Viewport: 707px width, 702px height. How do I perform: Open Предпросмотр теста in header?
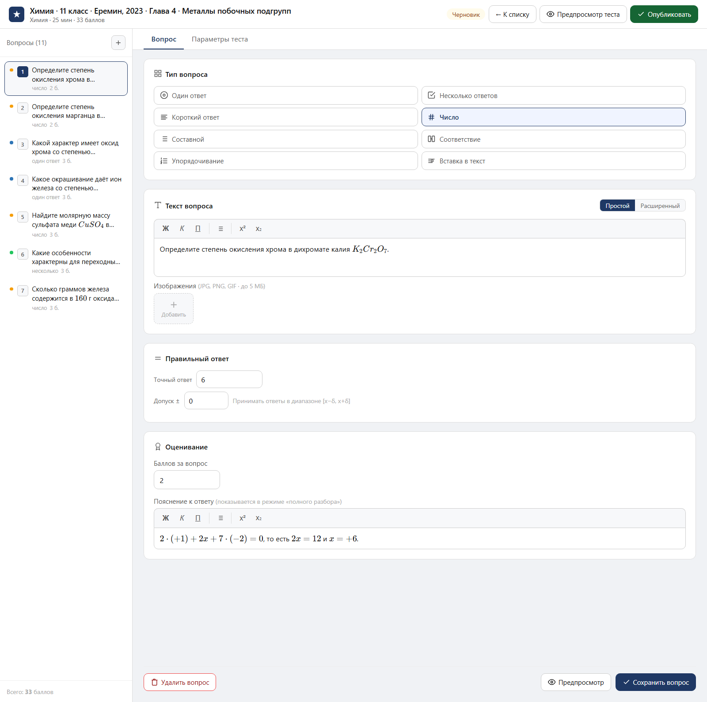583,14
